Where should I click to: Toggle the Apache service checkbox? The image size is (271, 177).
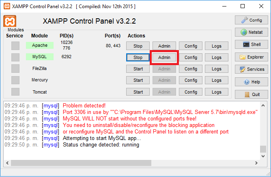15,46
